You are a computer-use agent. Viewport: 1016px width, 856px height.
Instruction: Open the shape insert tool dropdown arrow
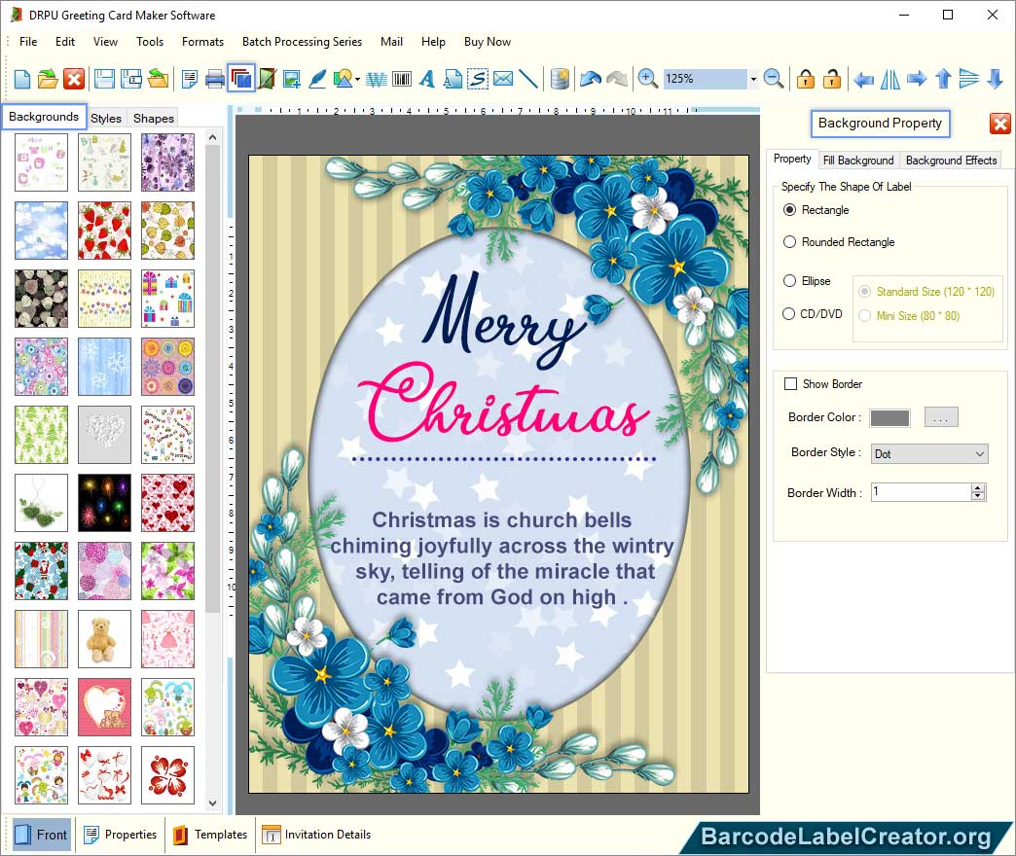point(358,80)
